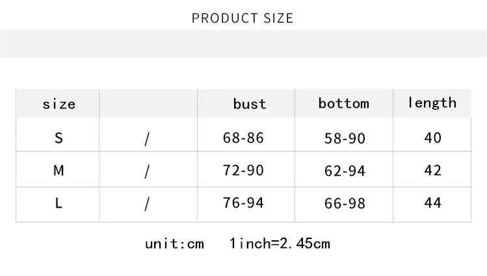Select the size column header
The image size is (487, 276).
59,104
